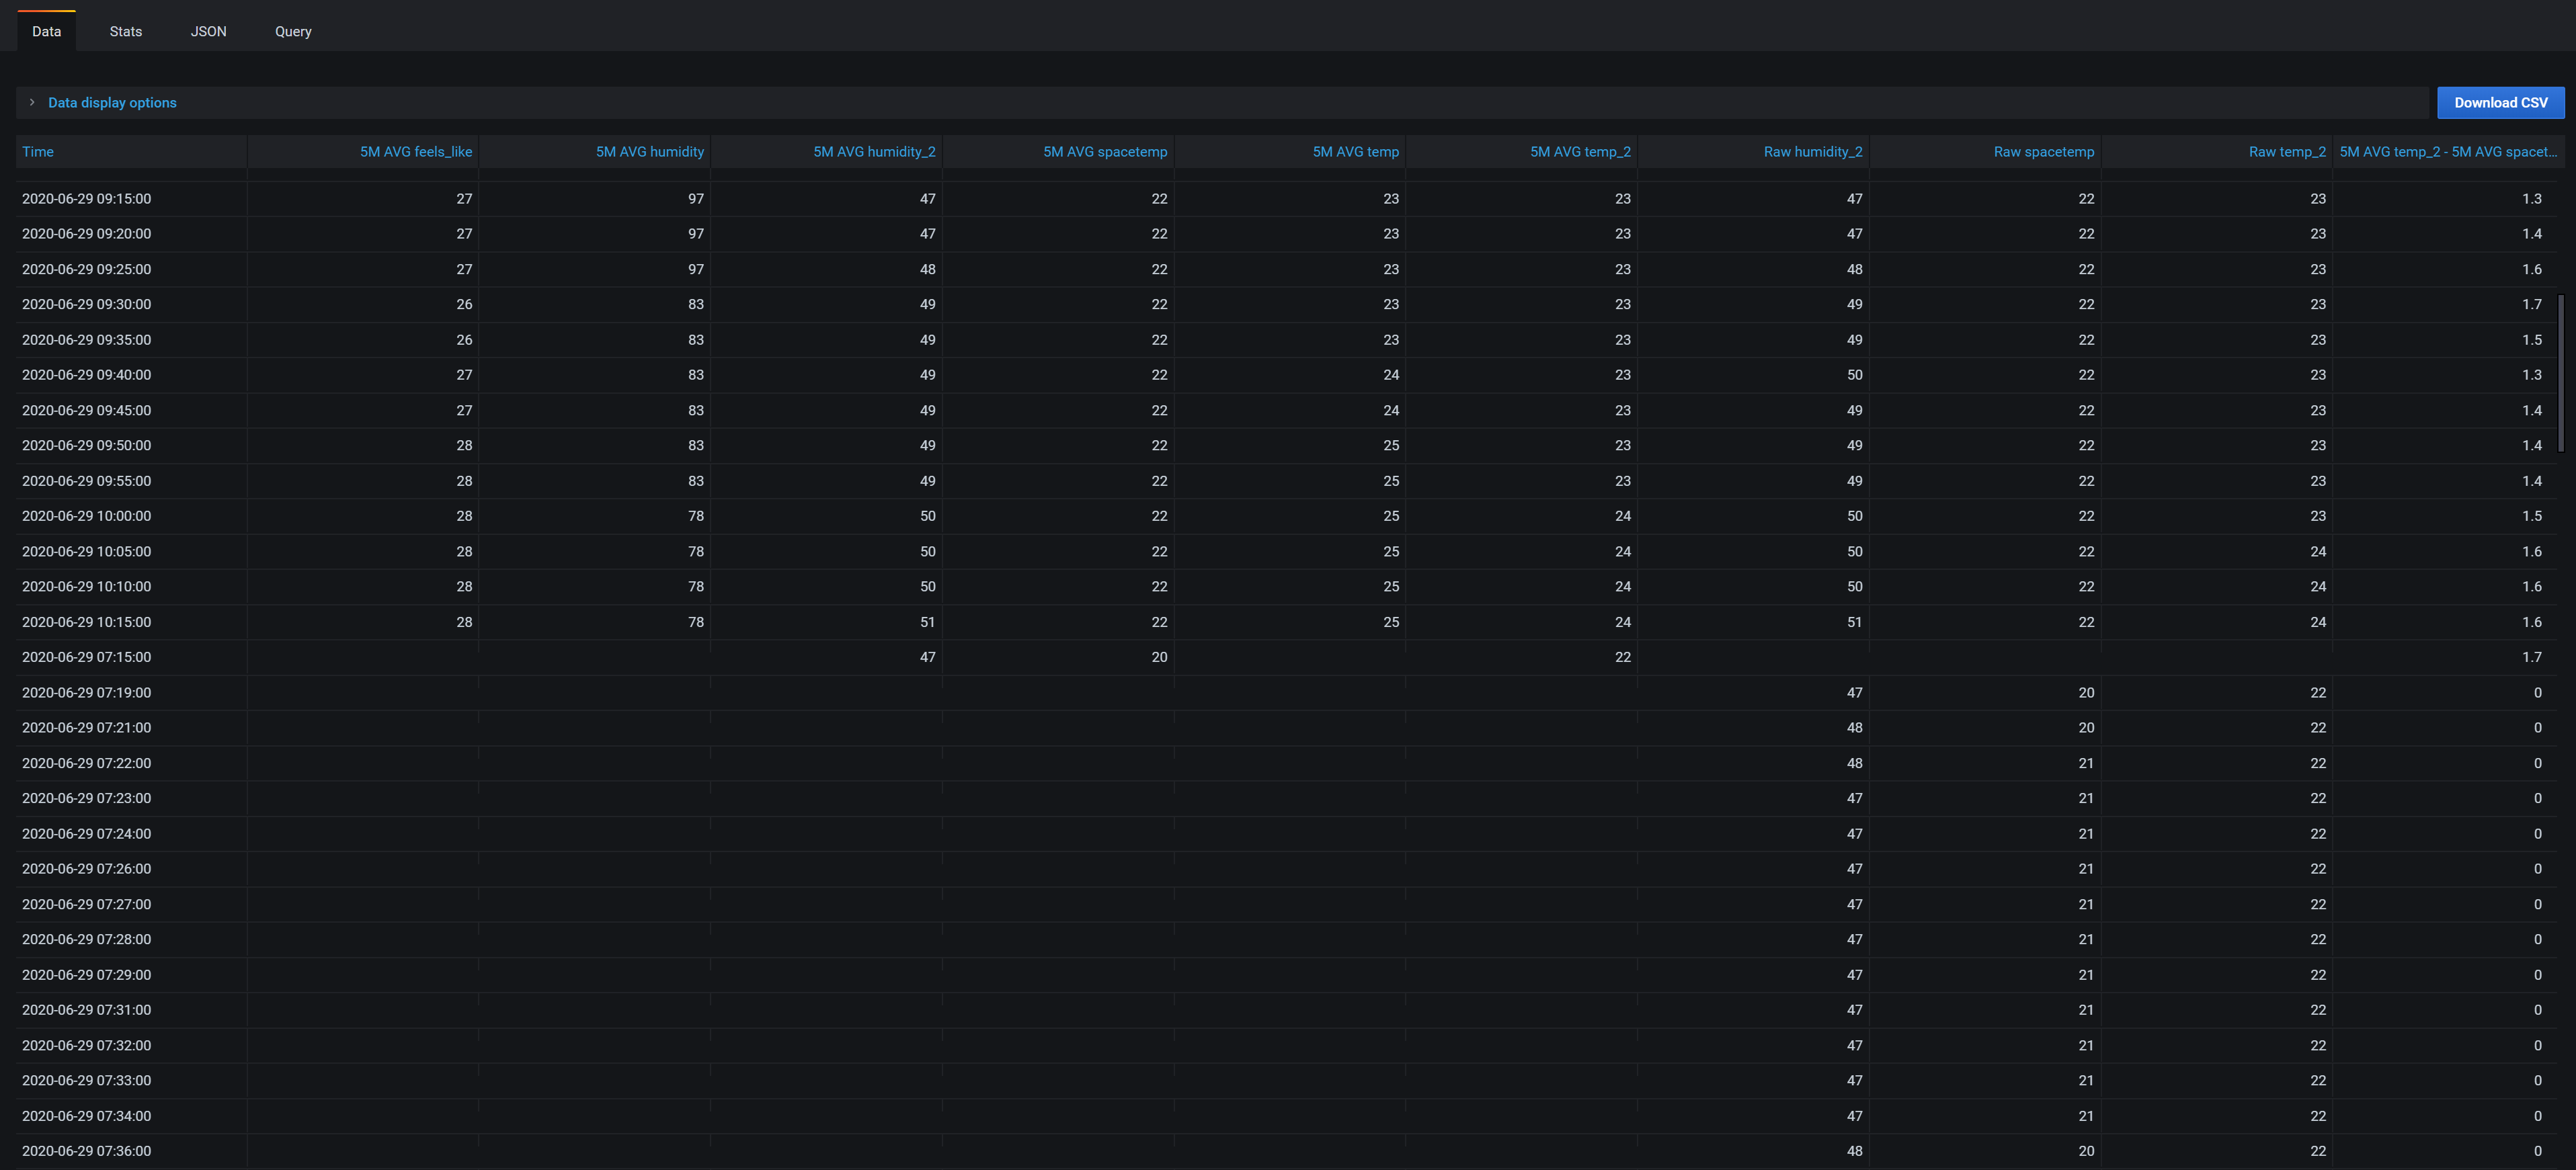Switch to the Query tab
This screenshot has height=1170, width=2576.
pos(292,31)
